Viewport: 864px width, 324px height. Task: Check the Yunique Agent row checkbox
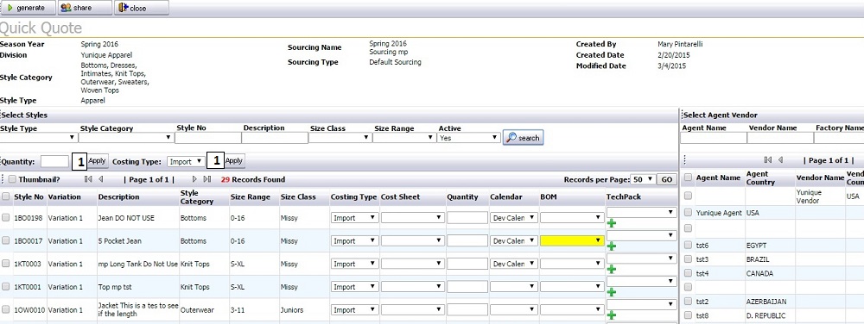click(688, 213)
